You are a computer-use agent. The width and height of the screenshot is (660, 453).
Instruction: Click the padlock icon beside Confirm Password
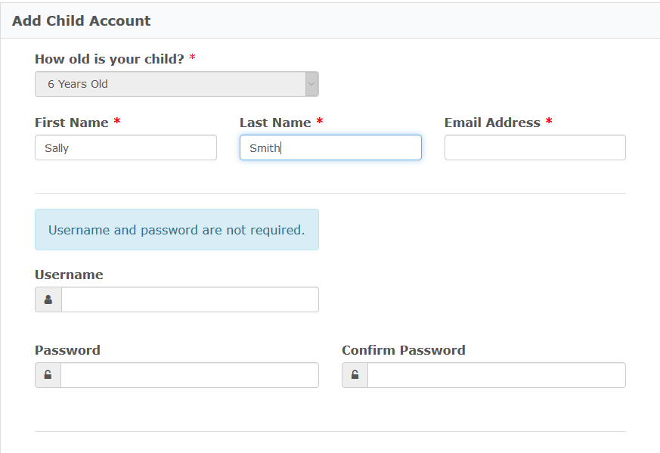[x=355, y=374]
